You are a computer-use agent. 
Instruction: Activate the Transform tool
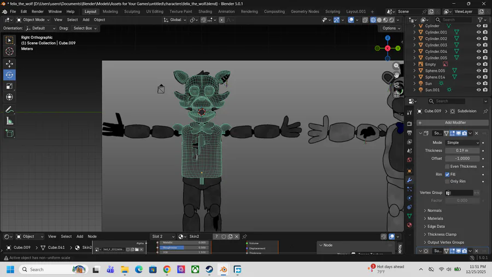(x=9, y=97)
